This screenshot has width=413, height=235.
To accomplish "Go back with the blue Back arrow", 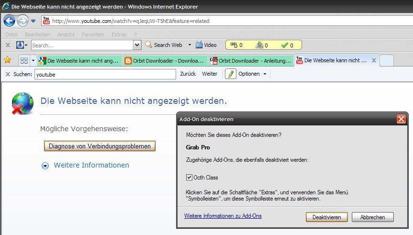I will [x=9, y=21].
